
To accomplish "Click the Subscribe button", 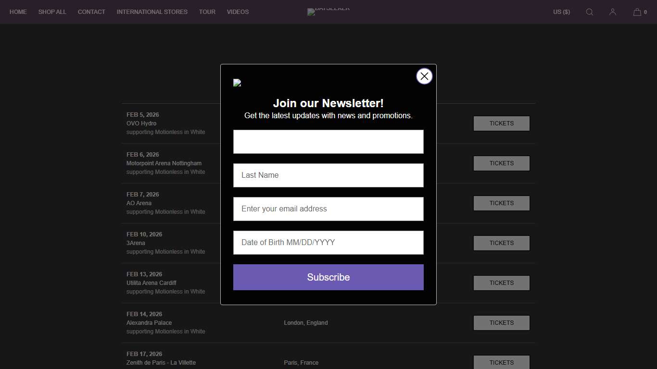I will (328, 277).
